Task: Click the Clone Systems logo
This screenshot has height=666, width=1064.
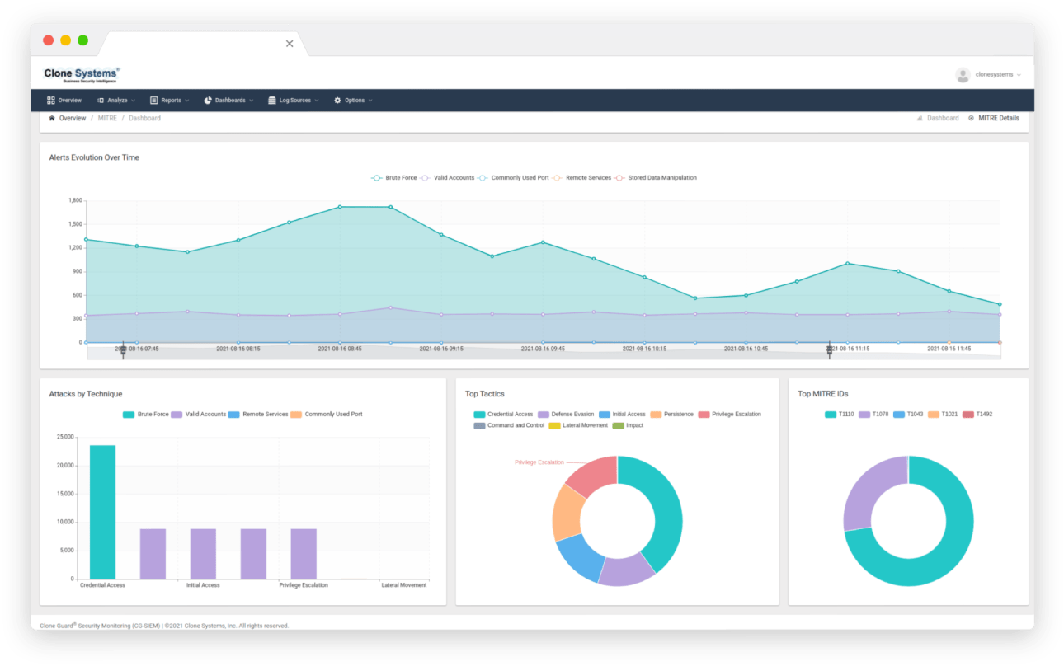Action: point(82,75)
